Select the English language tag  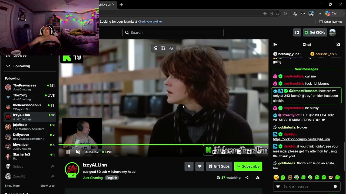pyautogui.click(x=112, y=178)
